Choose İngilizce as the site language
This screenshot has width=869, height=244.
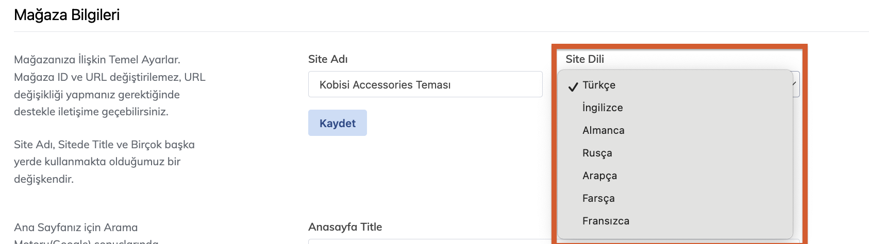(x=603, y=108)
